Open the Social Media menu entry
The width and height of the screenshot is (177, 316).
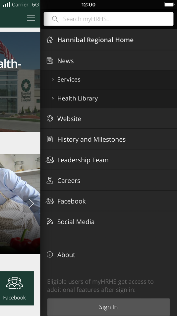coord(109,222)
